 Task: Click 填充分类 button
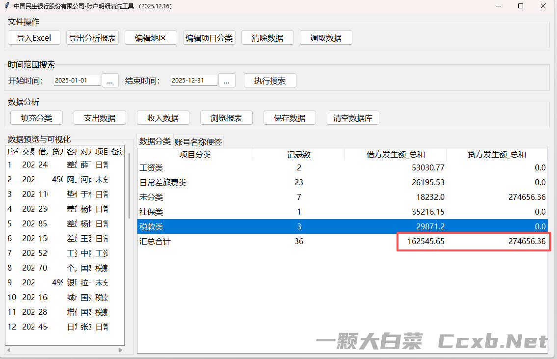point(36,118)
